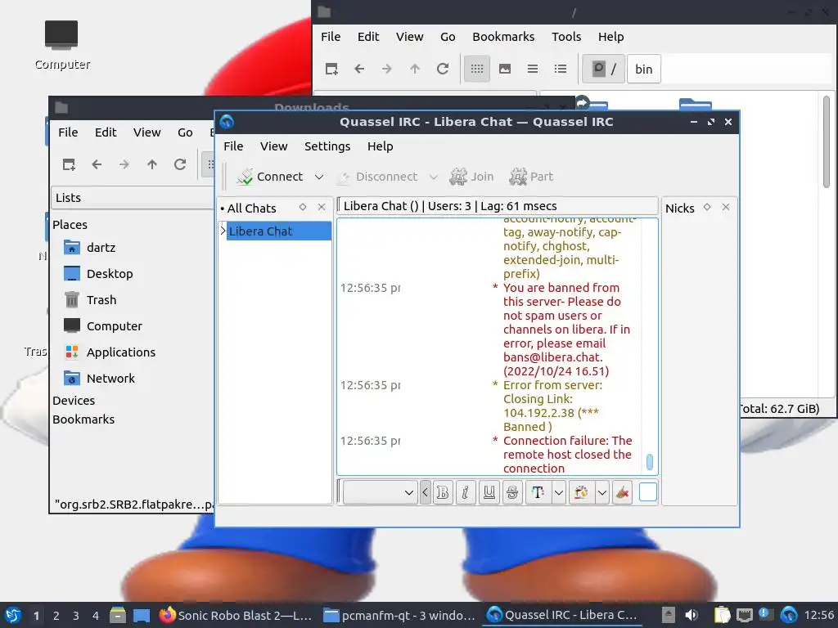Click the chat message input field
The width and height of the screenshot is (838, 628).
648,491
